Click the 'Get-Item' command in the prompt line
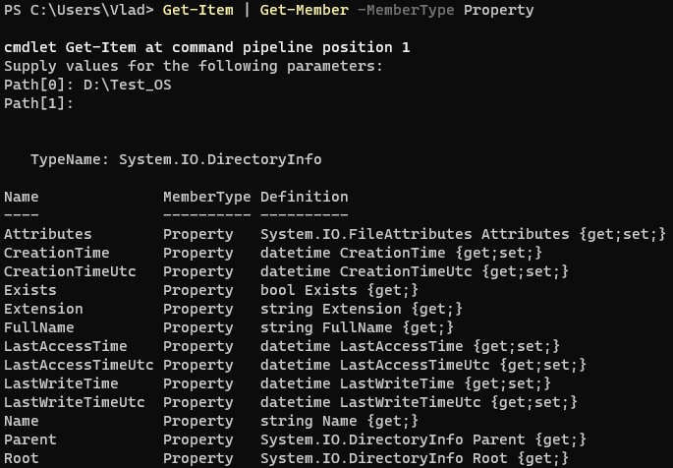Image resolution: width=673 pixels, height=468 pixels. coord(197,10)
